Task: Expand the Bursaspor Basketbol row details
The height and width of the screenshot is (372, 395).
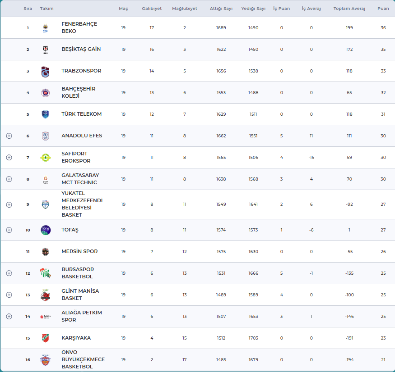Action: pos(9,273)
